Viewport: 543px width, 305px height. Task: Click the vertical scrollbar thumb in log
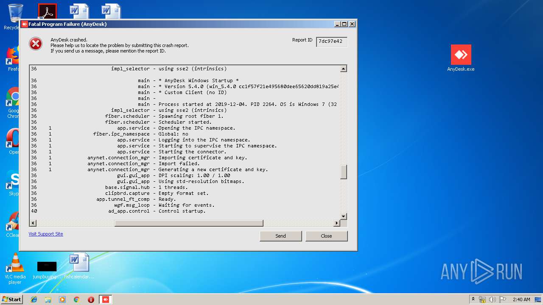pos(344,172)
